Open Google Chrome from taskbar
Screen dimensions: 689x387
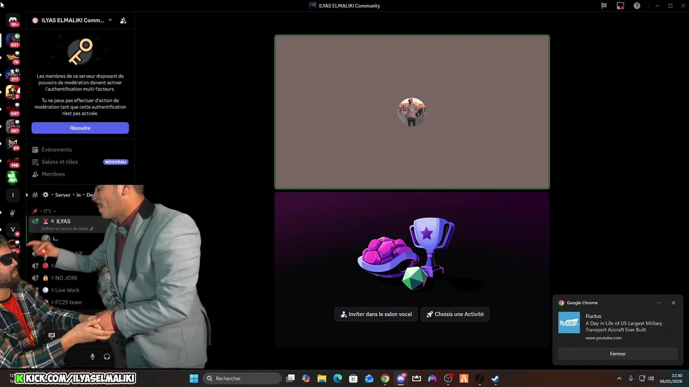pos(385,378)
